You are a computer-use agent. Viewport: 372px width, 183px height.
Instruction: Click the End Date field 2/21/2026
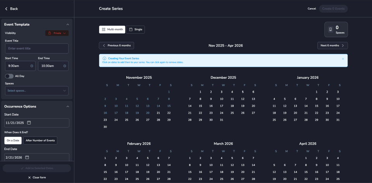pos(37,157)
